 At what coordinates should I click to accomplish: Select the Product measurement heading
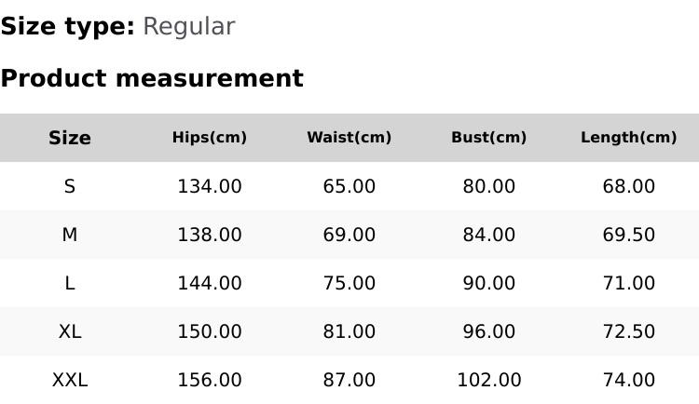pos(152,78)
